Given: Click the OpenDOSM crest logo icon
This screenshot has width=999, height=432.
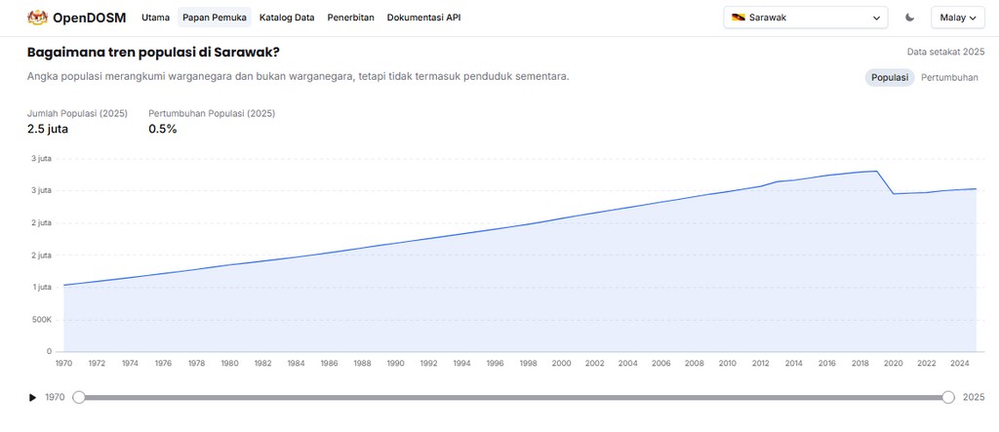Looking at the screenshot, I should coord(37,18).
